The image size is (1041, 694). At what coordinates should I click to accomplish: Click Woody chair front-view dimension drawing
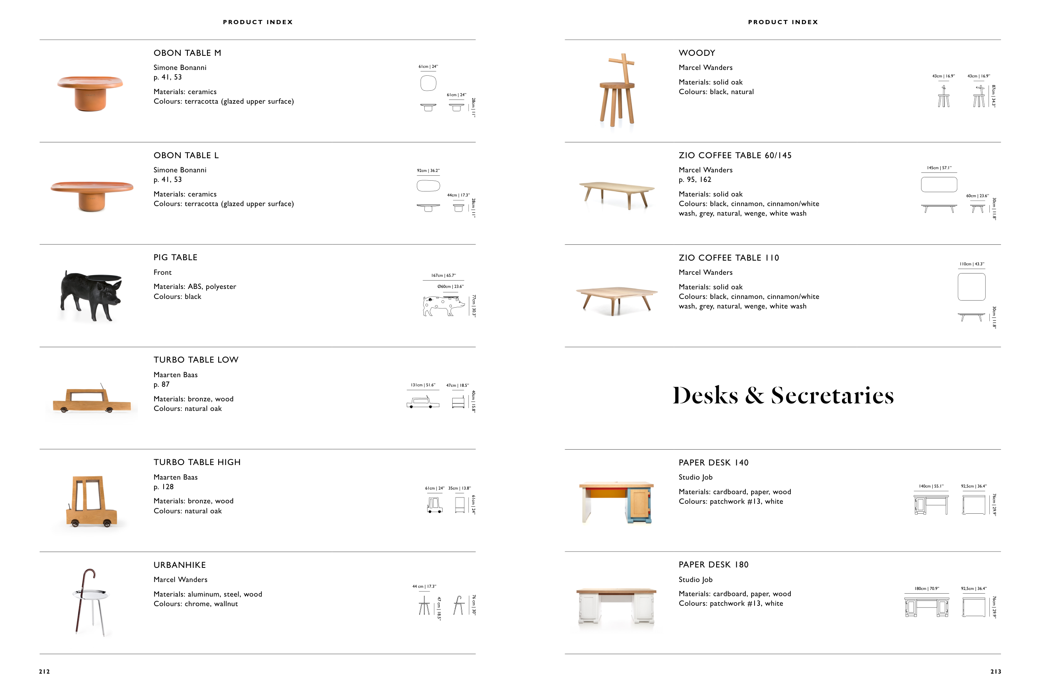click(943, 97)
